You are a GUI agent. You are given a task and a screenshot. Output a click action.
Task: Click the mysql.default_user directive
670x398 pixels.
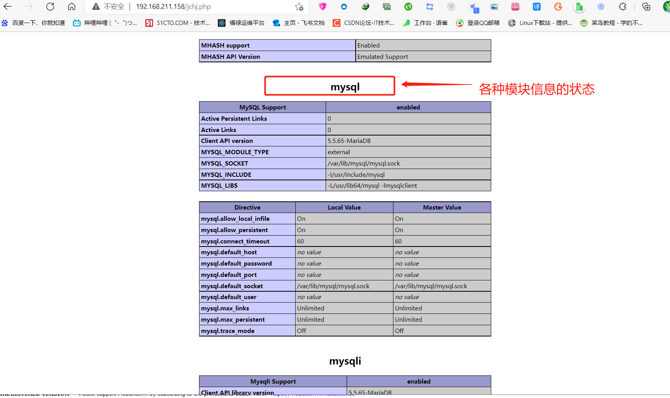[229, 297]
